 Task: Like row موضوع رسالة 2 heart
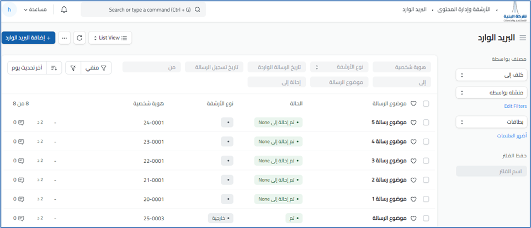tap(413, 179)
